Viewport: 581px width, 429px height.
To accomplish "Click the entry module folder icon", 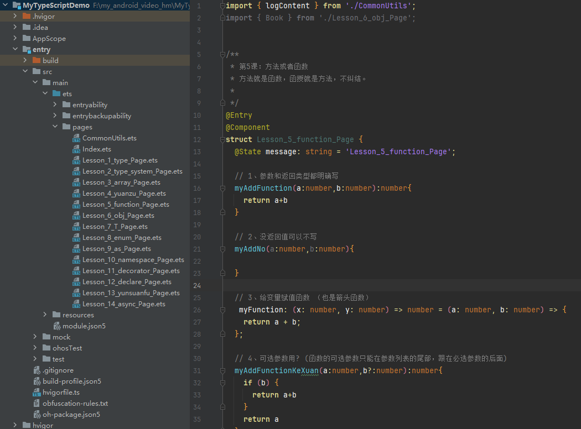I will [27, 49].
